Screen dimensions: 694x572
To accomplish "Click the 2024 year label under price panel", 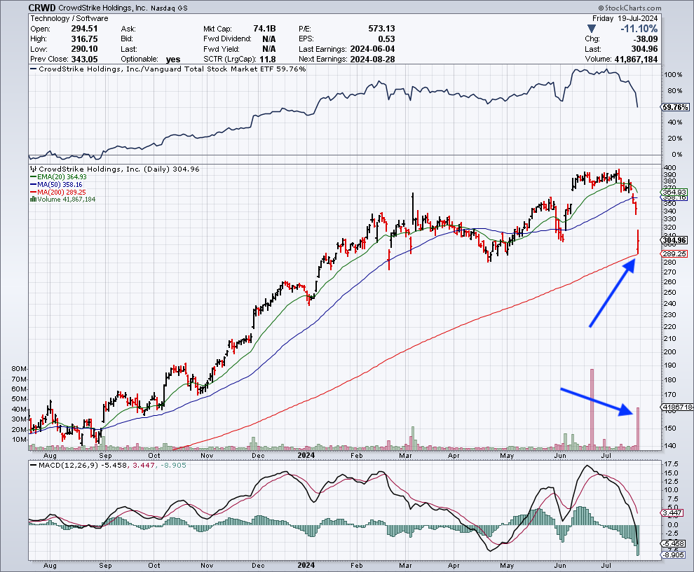I will click(306, 455).
